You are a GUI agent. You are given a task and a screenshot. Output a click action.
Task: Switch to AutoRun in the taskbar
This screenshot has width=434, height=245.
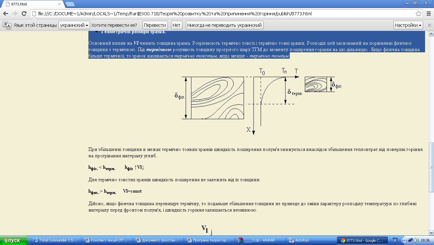311,241
